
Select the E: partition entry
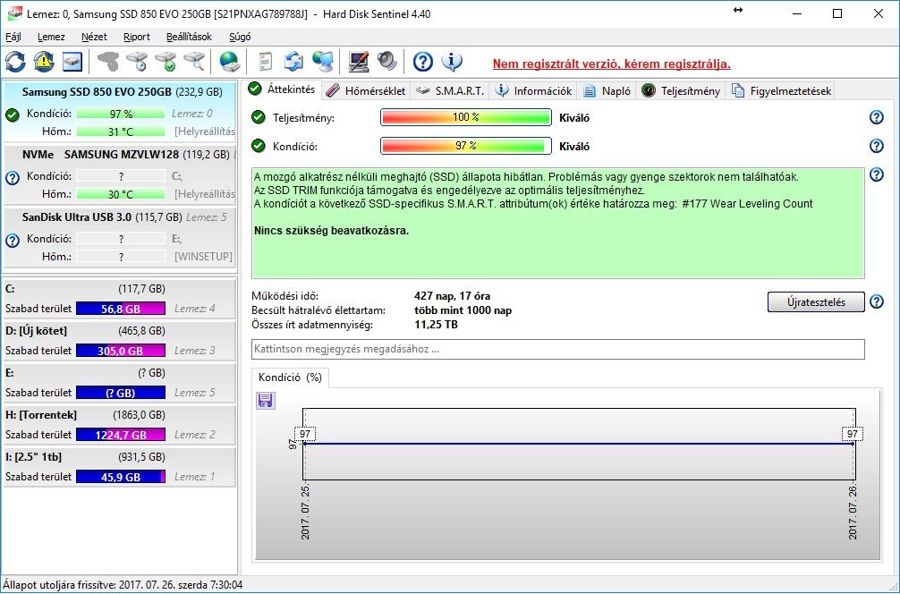point(119,383)
